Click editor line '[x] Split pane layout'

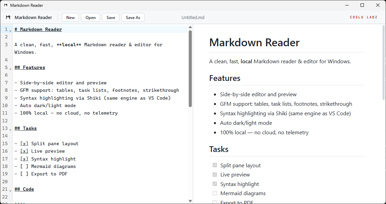[47, 143]
